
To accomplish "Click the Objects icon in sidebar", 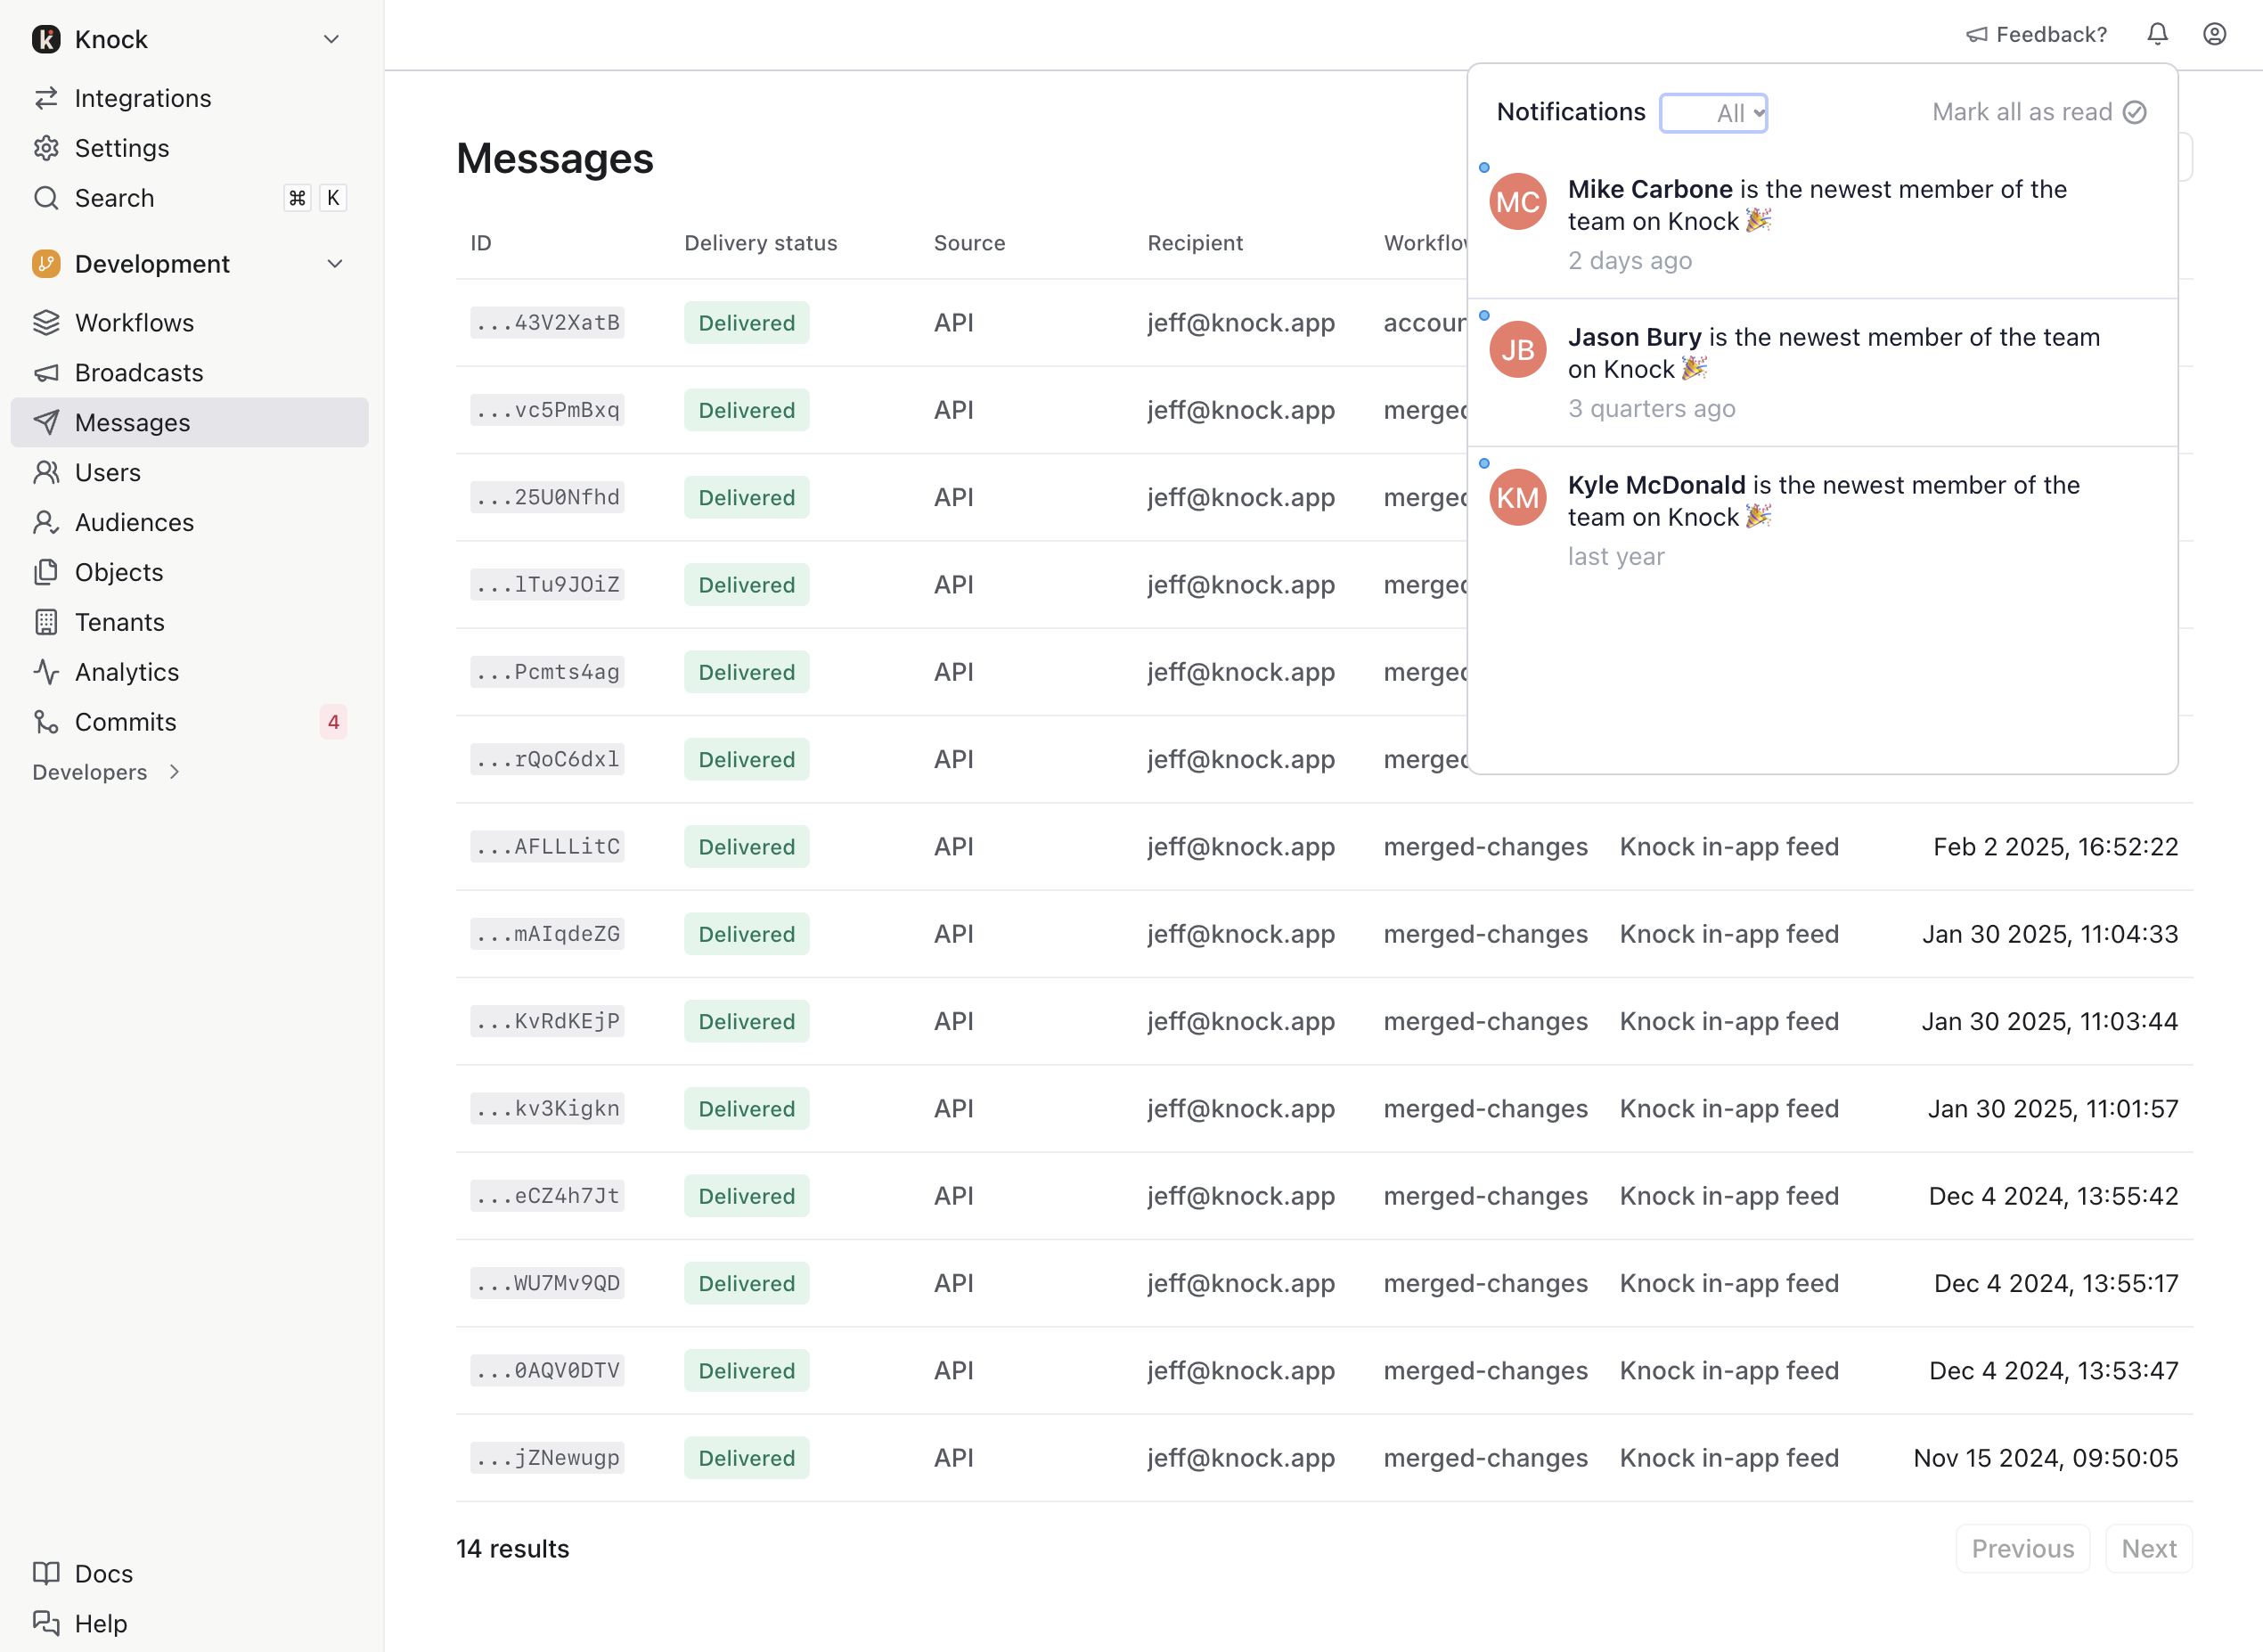I will click(45, 571).
